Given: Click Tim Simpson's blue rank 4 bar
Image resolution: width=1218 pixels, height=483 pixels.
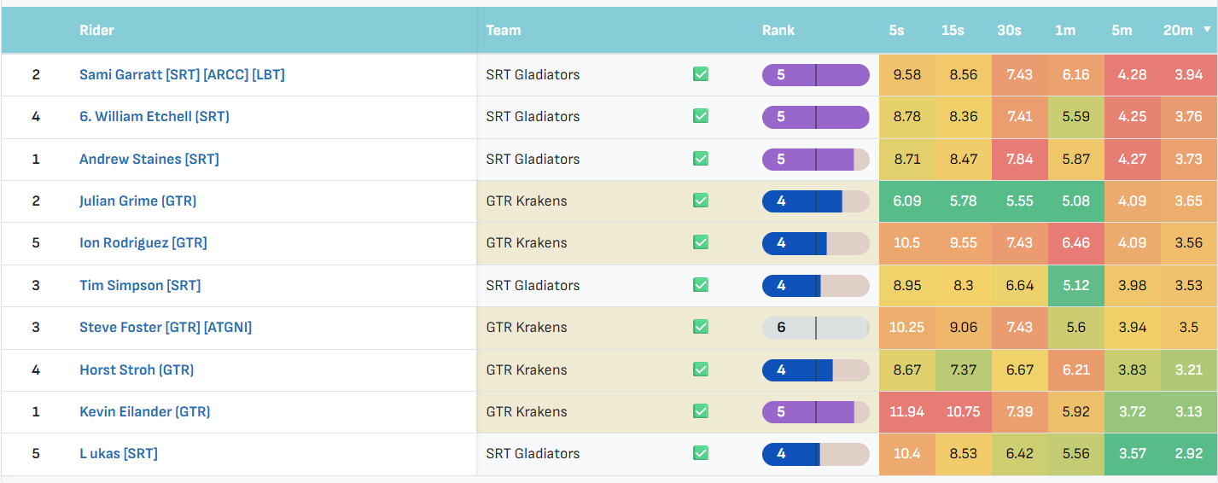Looking at the screenshot, I should click(x=815, y=285).
